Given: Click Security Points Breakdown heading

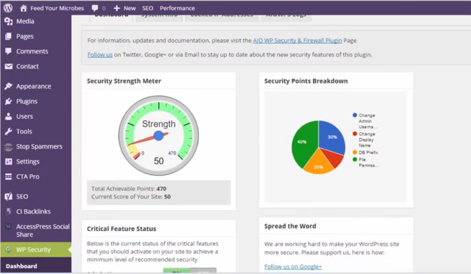Looking at the screenshot, I should [306, 81].
